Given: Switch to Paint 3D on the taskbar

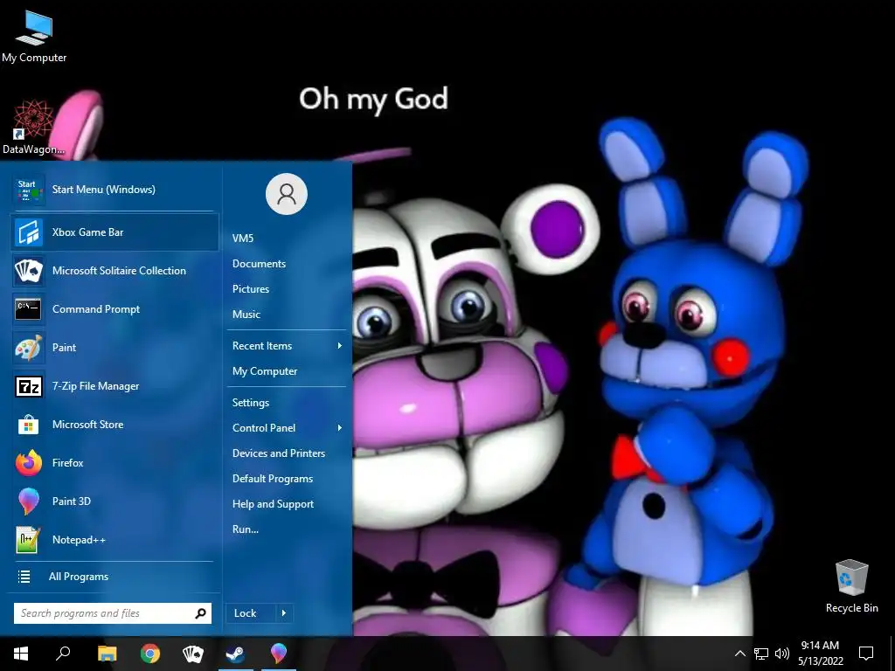Looking at the screenshot, I should [279, 654].
